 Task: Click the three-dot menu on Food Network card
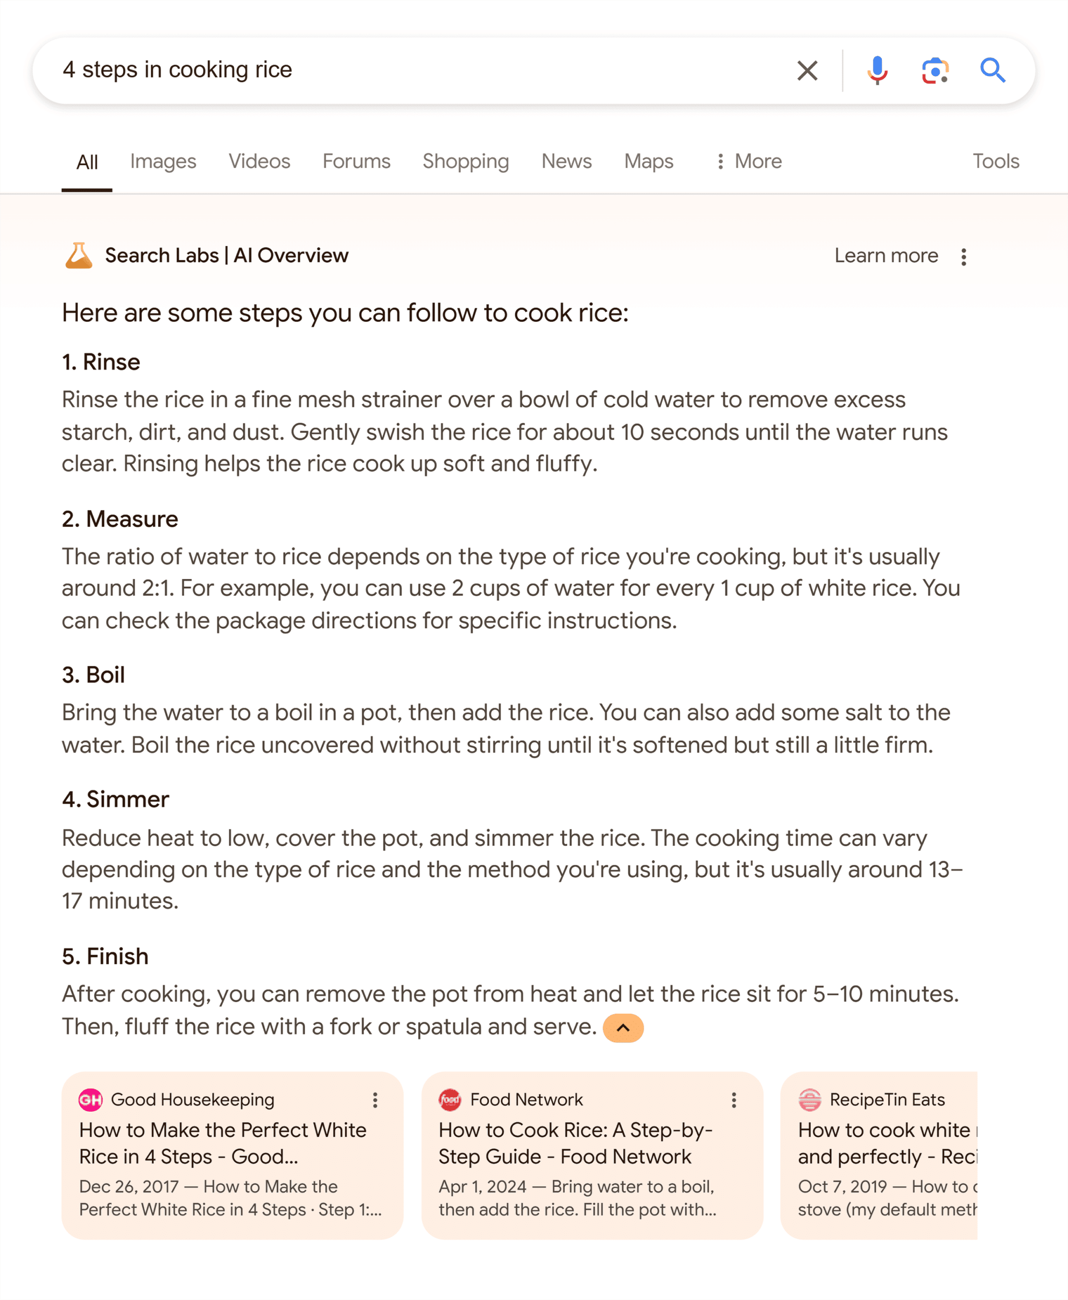pos(734,1100)
